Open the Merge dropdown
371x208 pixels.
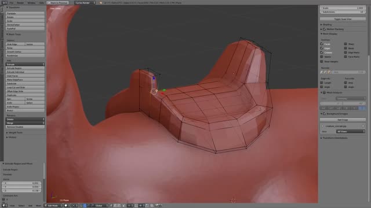(x=25, y=123)
